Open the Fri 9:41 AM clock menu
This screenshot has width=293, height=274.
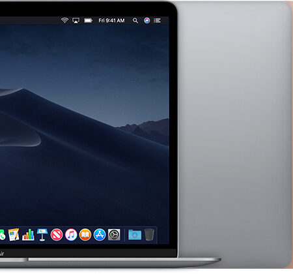(111, 21)
